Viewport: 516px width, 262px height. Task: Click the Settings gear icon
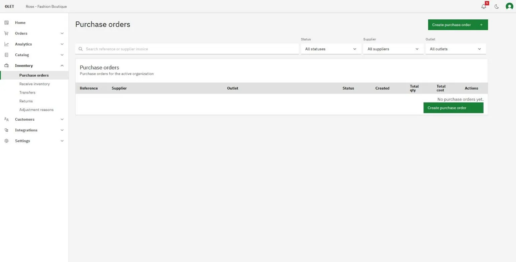click(x=6, y=141)
